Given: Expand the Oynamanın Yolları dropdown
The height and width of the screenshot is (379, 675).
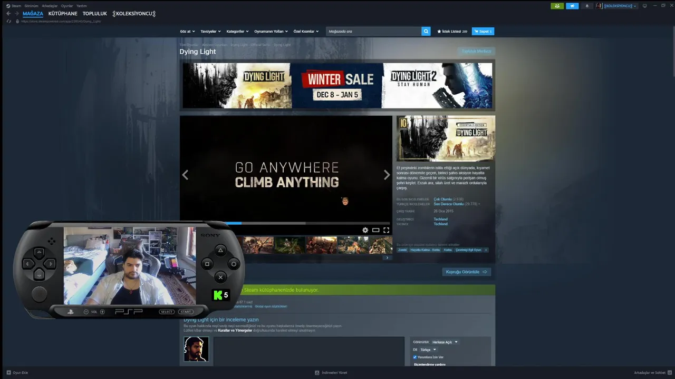Looking at the screenshot, I should point(271,32).
